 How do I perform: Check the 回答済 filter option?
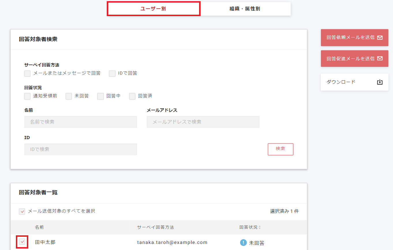point(132,96)
